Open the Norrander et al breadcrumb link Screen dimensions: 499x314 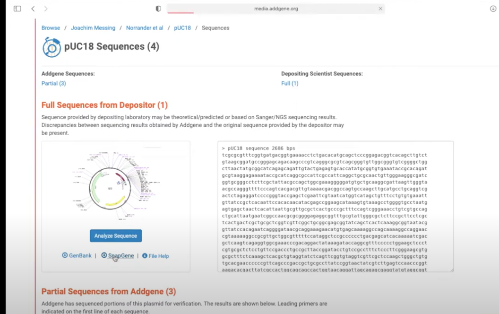pyautogui.click(x=145, y=28)
